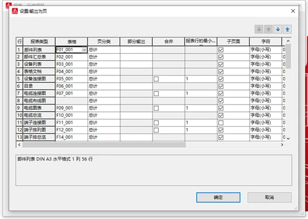
Task: Toggle 子页面 checkbox for 设备列表 row
Action: [221, 64]
